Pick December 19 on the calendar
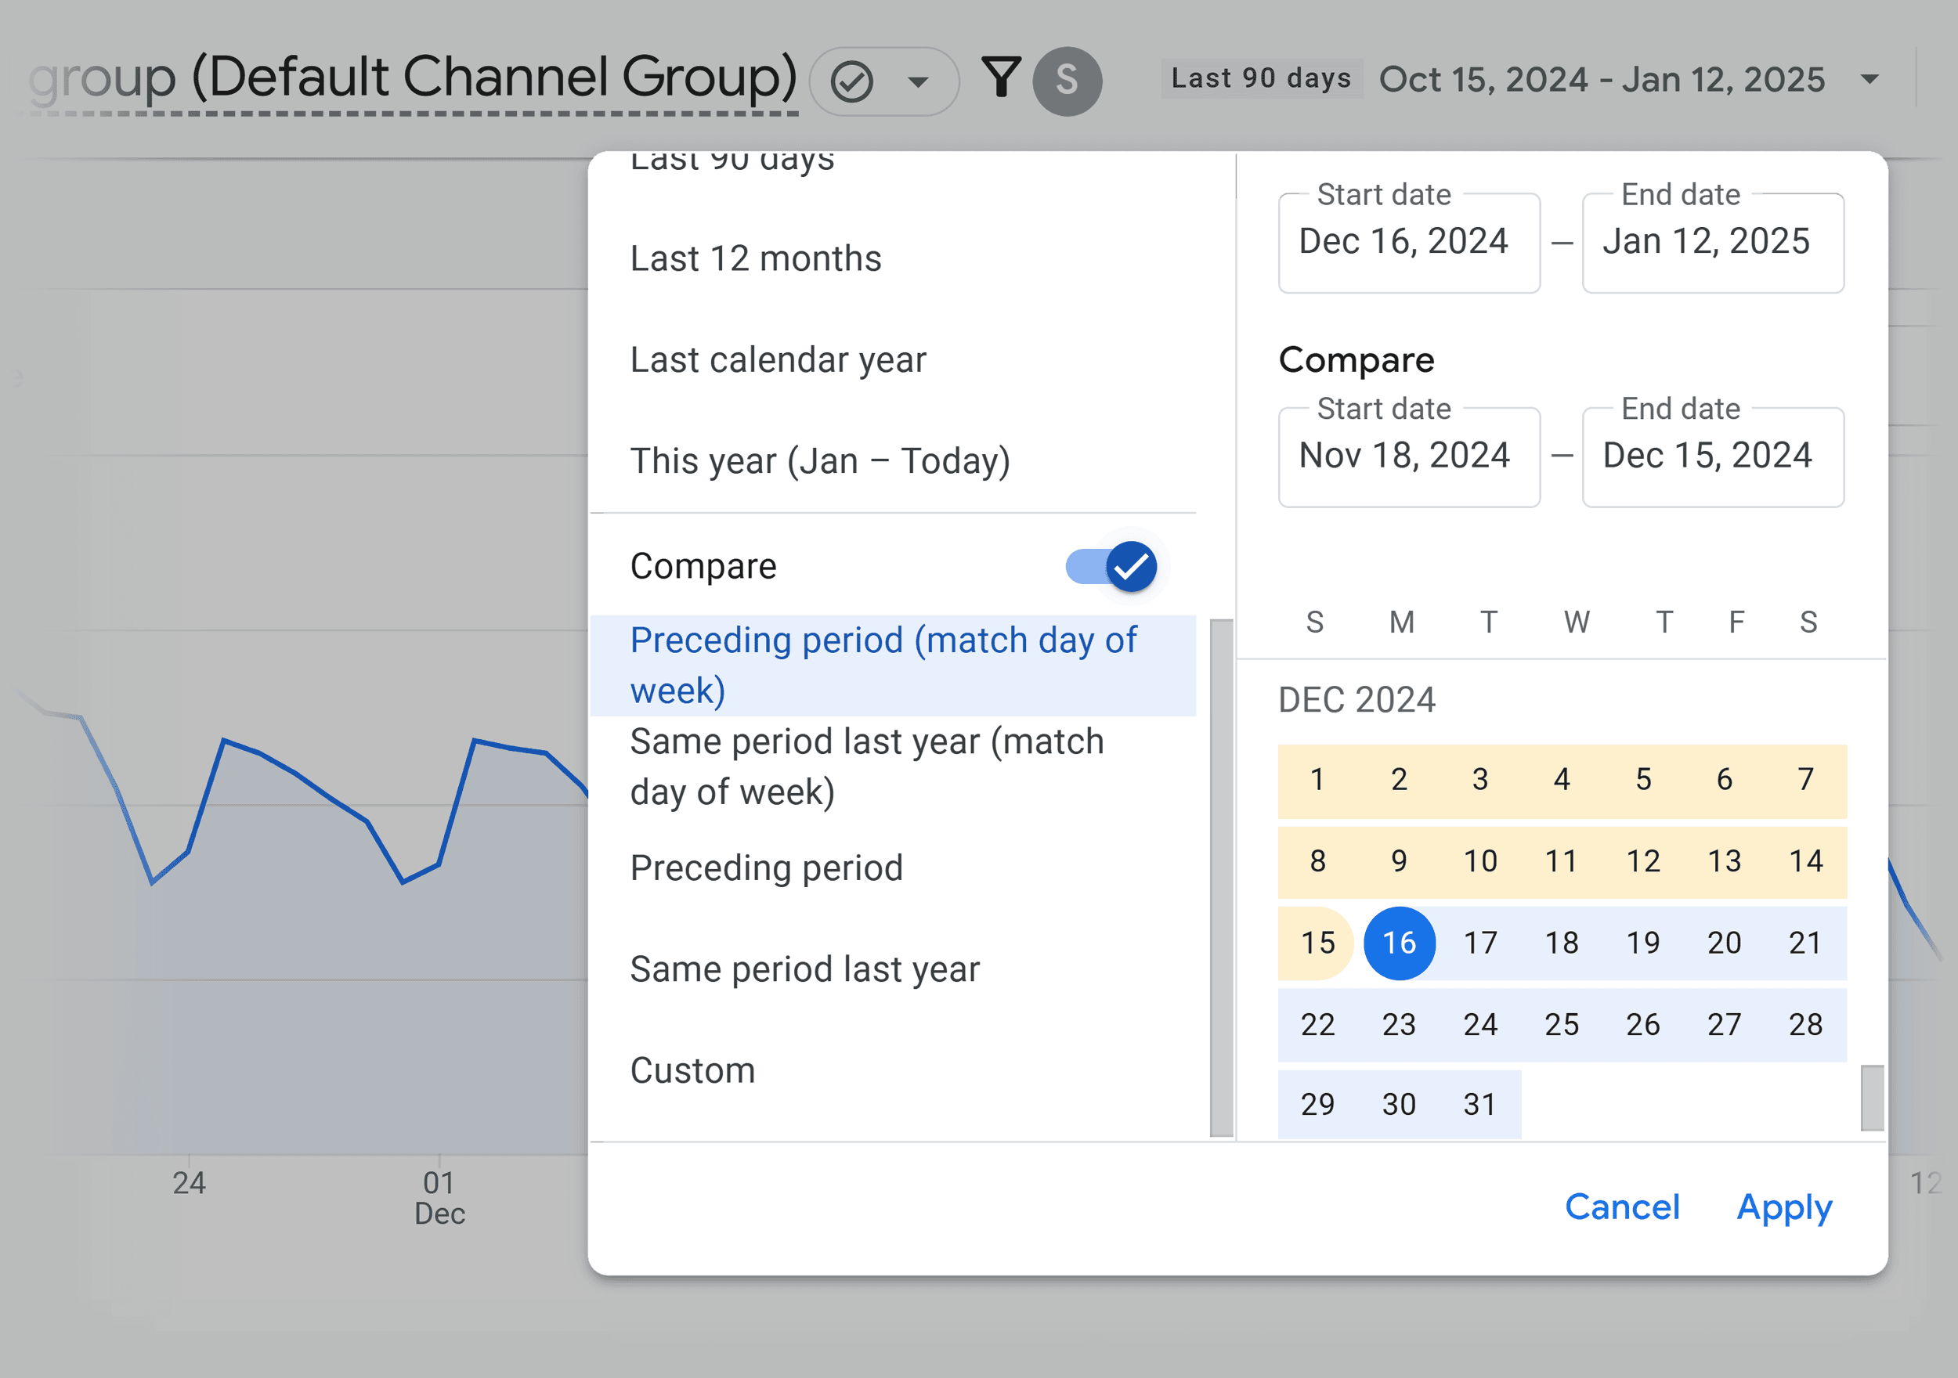Screen dimensions: 1958x1378 tap(1642, 943)
